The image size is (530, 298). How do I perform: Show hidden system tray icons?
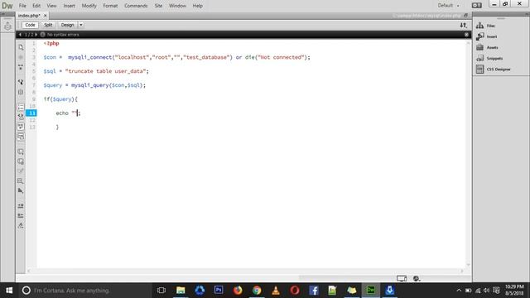click(x=459, y=291)
